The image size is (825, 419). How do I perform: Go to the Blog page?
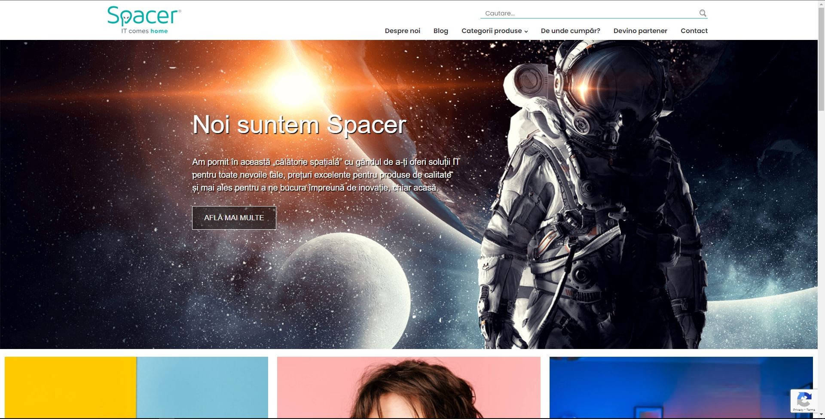(440, 31)
